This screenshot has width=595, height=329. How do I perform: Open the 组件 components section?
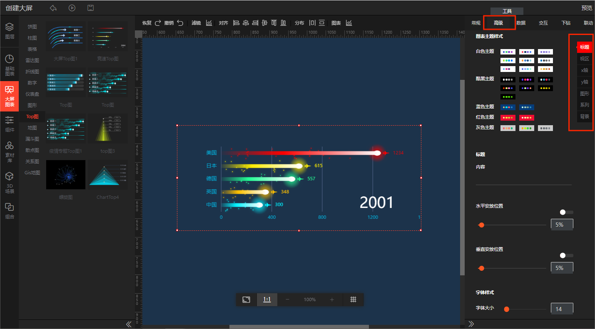pyautogui.click(x=9, y=124)
